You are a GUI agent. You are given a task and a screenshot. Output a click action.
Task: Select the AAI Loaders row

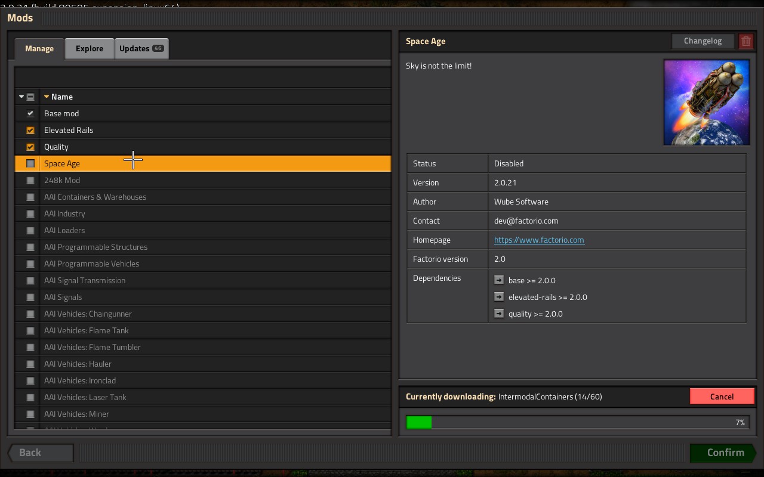[203, 230]
